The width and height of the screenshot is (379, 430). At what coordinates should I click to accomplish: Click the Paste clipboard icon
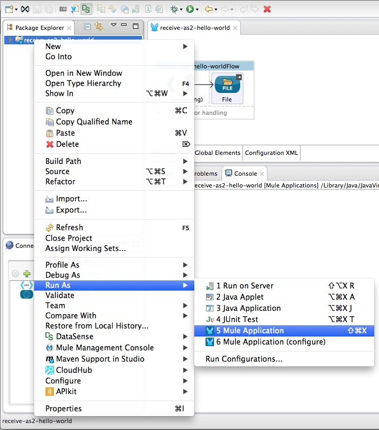(50, 133)
